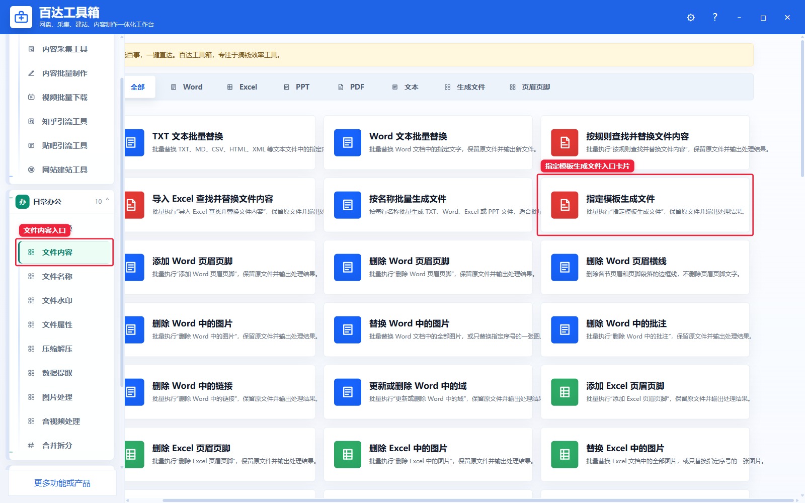
Task: Click the 百达工具箱 app logo icon
Action: 21,17
